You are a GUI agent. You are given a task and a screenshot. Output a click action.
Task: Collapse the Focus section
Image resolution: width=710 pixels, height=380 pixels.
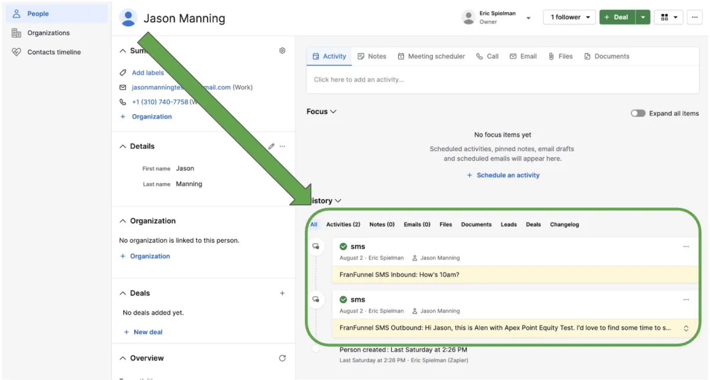click(x=321, y=111)
